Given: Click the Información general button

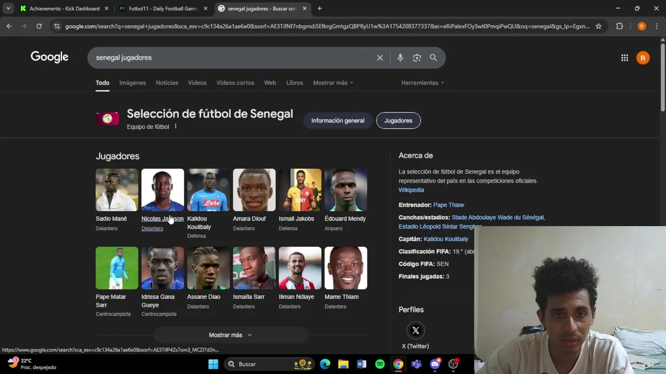Looking at the screenshot, I should point(338,121).
